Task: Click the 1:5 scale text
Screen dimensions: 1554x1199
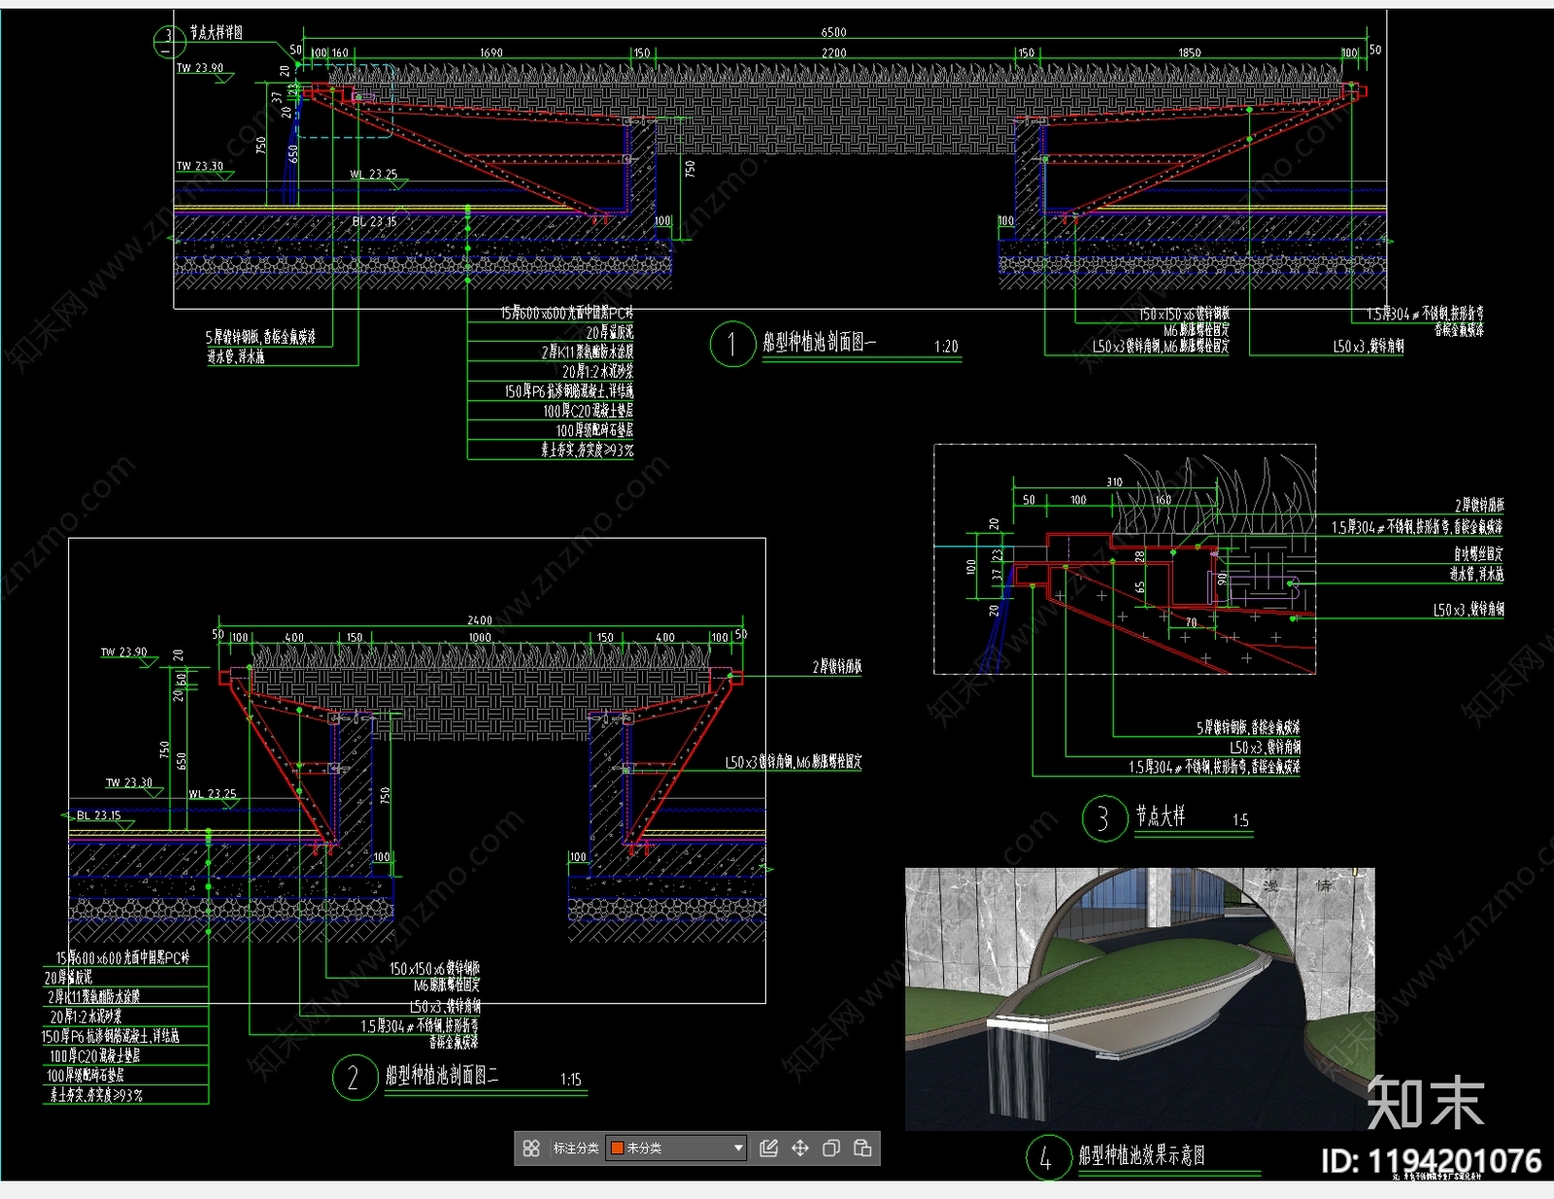Action: (1240, 820)
